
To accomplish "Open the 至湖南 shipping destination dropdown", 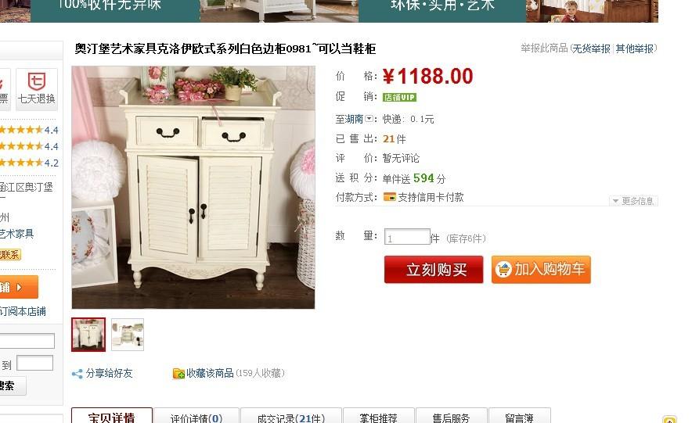I will point(355,119).
